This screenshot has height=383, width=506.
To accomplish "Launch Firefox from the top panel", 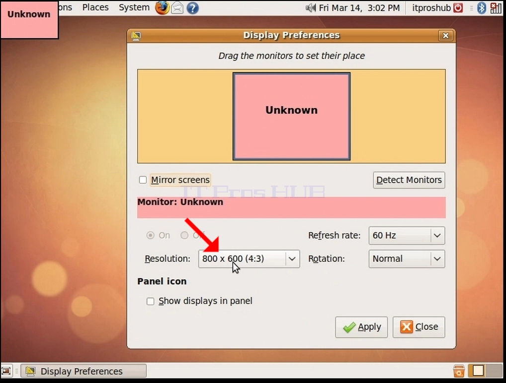I will [x=162, y=8].
